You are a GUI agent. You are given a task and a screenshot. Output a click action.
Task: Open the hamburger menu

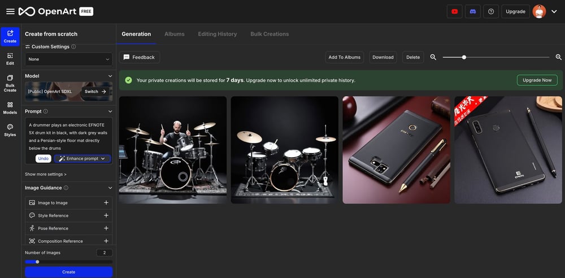click(10, 11)
